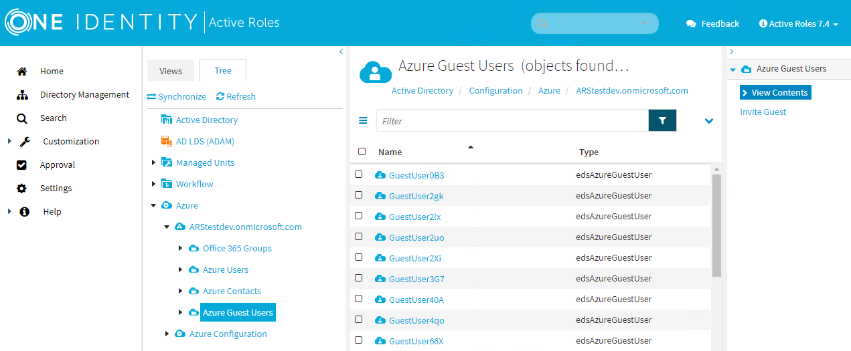Check the box for GuestUser2uo
851x351 pixels.
[359, 236]
